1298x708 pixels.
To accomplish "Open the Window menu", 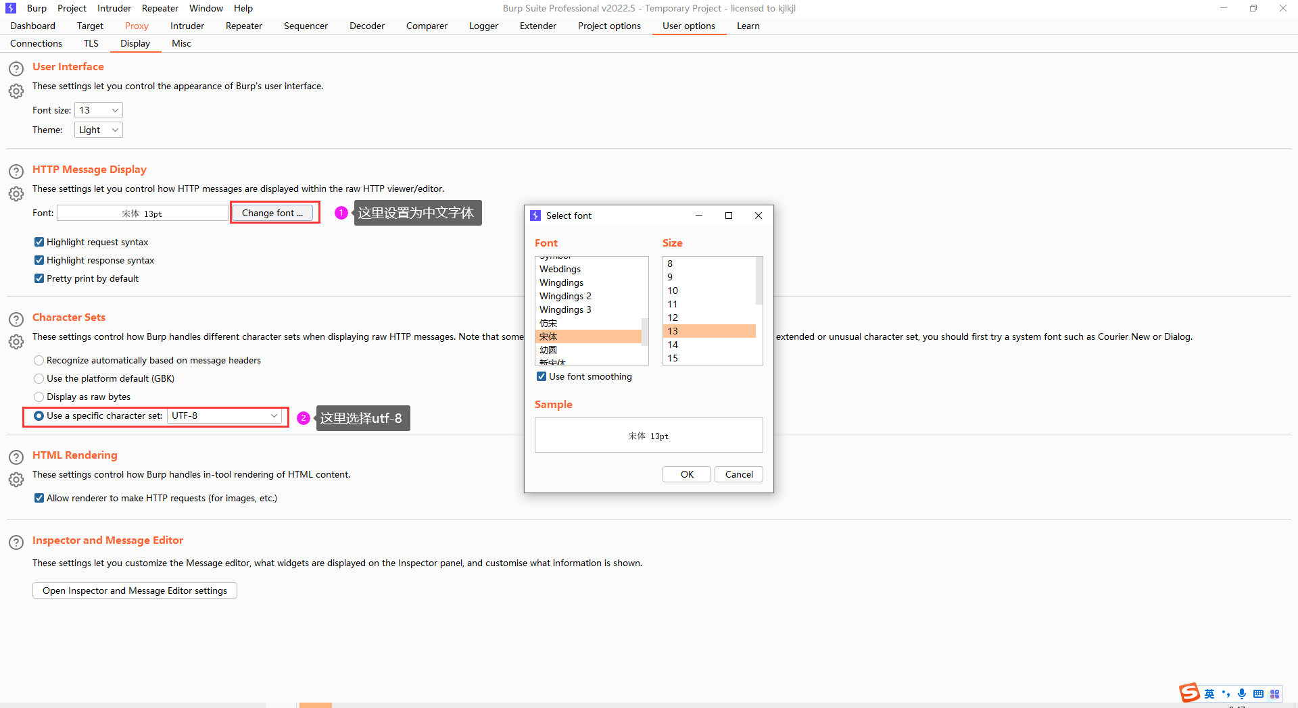I will [206, 8].
